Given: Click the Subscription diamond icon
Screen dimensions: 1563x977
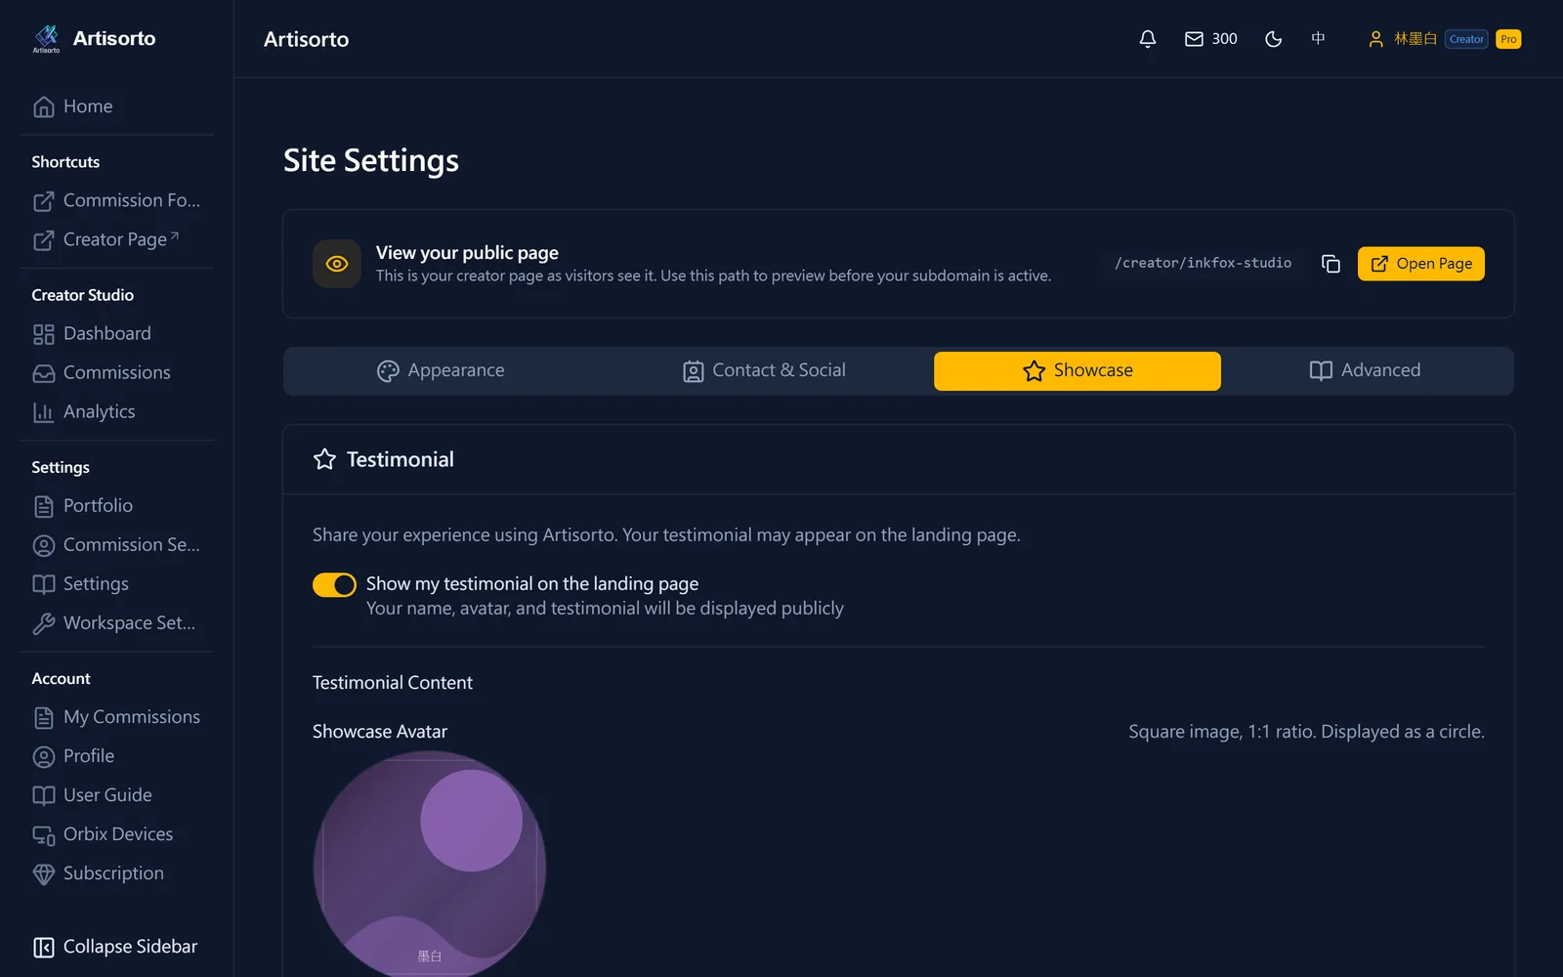Looking at the screenshot, I should (x=44, y=874).
